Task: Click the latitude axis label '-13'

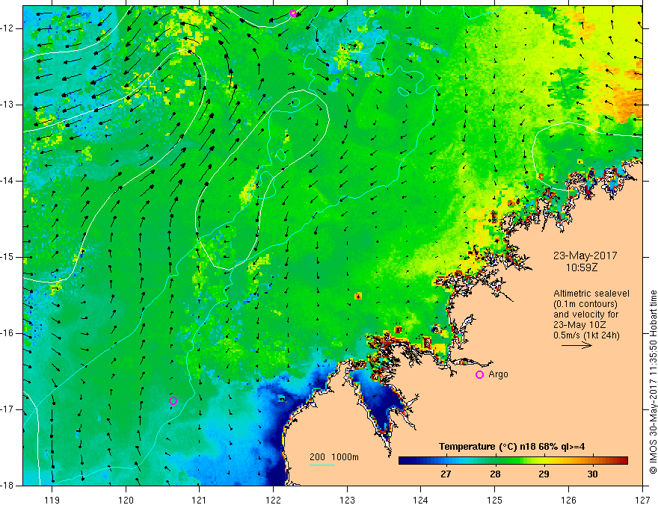Action: [8, 105]
